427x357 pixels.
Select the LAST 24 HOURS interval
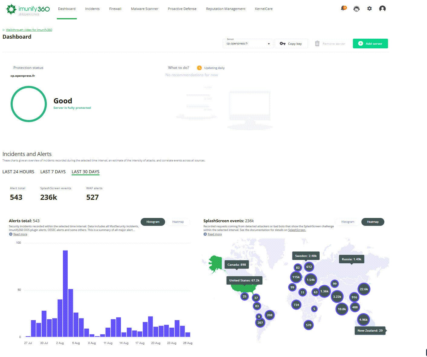(18, 172)
